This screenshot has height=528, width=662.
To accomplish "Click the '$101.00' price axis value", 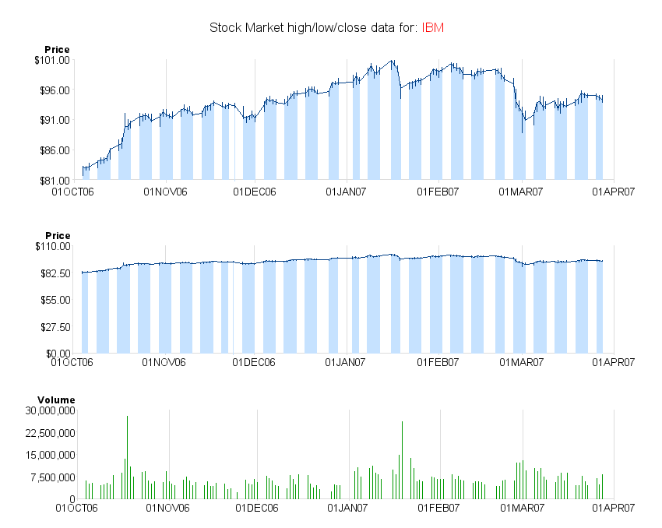I will [52, 60].
